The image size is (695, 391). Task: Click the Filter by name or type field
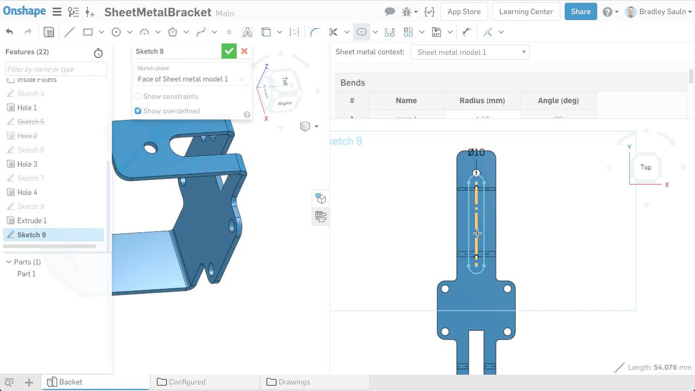(56, 69)
